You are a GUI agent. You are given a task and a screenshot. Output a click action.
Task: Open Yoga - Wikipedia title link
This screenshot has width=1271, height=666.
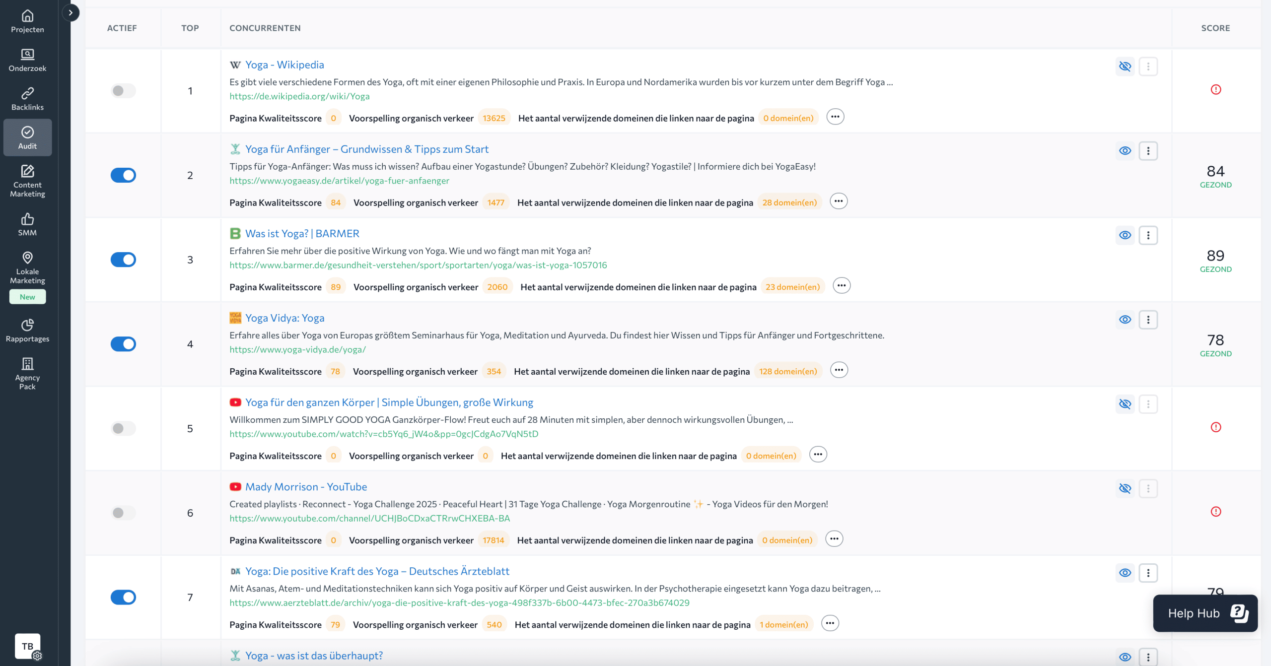(284, 65)
